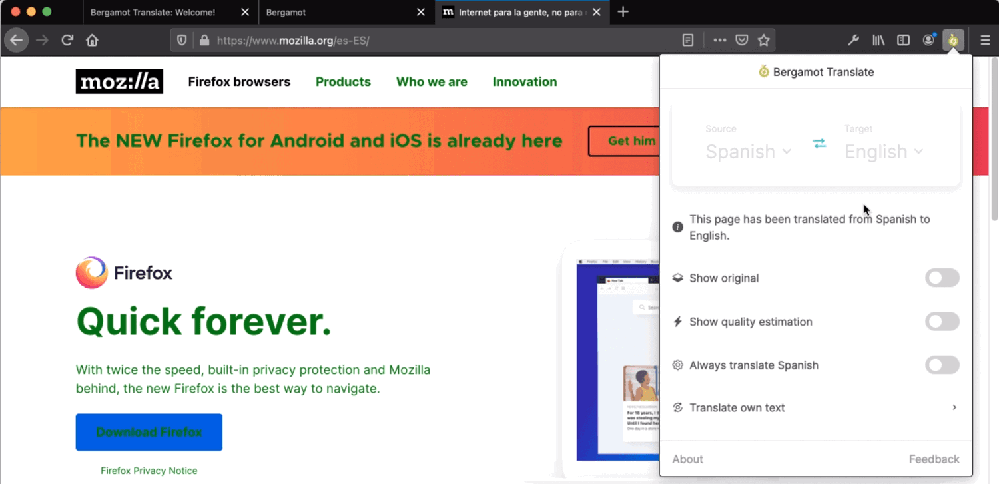
Task: Open the Target language English dropdown
Action: (x=884, y=152)
